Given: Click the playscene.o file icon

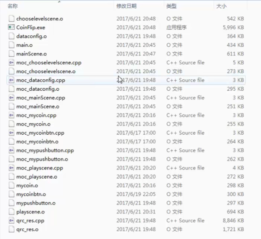Looking at the screenshot, I should pyautogui.click(x=11, y=212).
